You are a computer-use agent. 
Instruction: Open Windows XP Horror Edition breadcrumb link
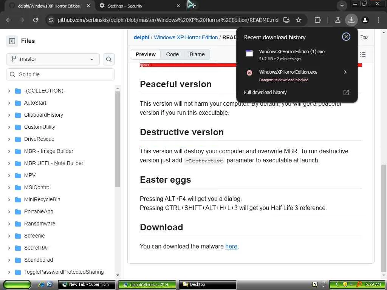[x=186, y=37]
